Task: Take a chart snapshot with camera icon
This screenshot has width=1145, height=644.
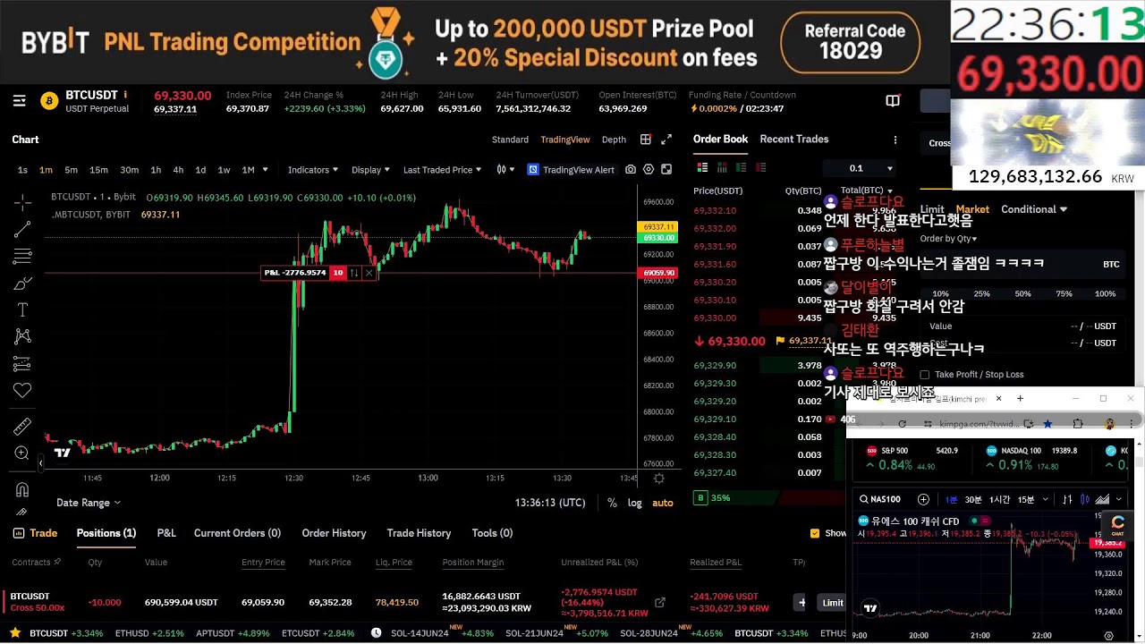Action: tap(631, 169)
